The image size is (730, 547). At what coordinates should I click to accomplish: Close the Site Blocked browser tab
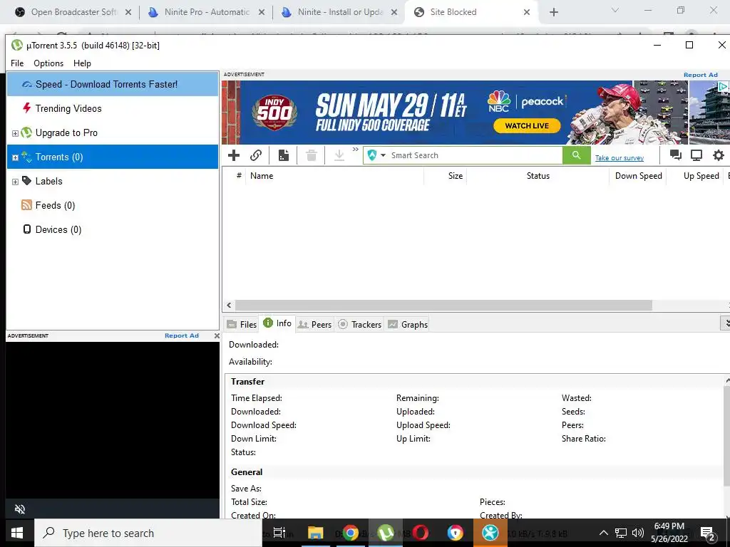pos(527,12)
